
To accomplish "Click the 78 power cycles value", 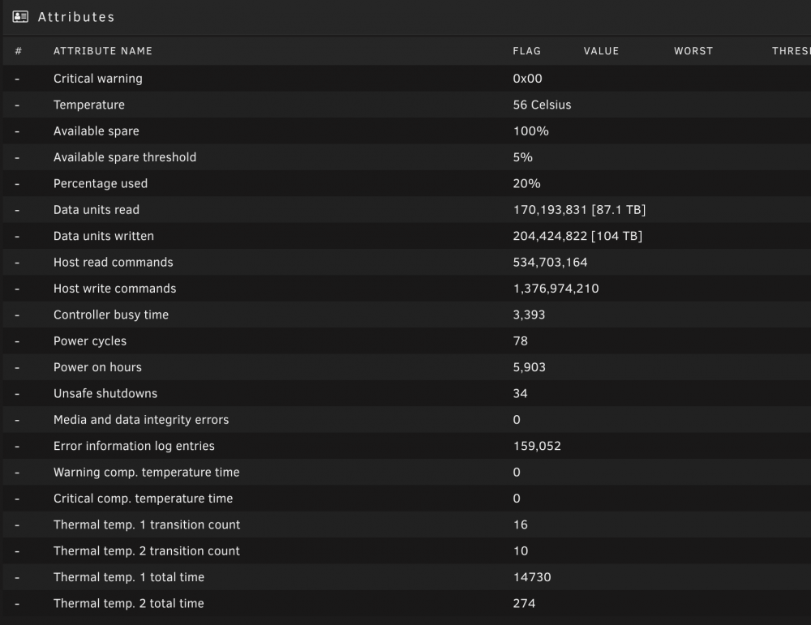I will [x=521, y=341].
